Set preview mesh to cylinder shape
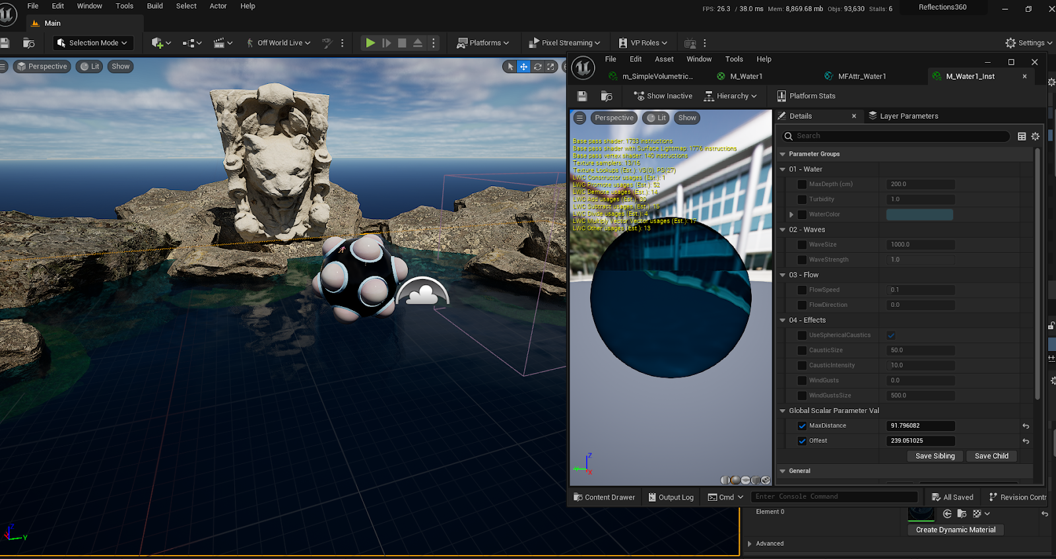Image resolution: width=1056 pixels, height=559 pixels. pyautogui.click(x=725, y=480)
